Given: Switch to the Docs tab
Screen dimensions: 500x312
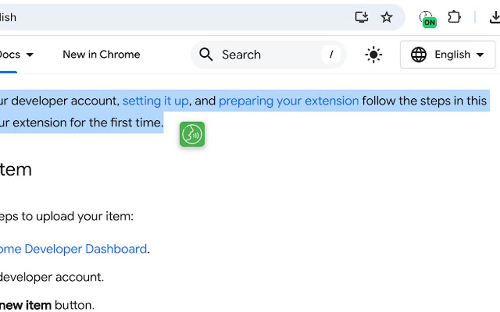Looking at the screenshot, I should (10, 54).
